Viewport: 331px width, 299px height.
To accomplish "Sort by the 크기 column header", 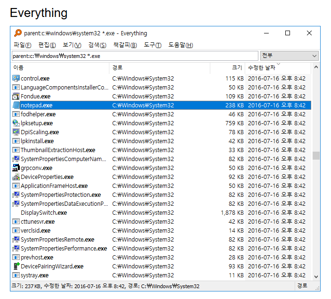I will coord(228,68).
